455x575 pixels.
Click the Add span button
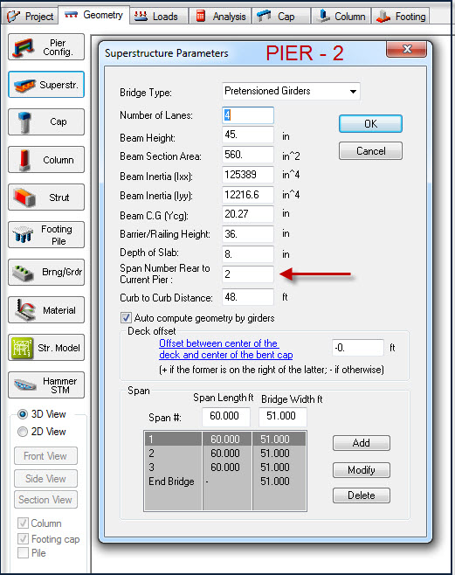click(x=362, y=443)
